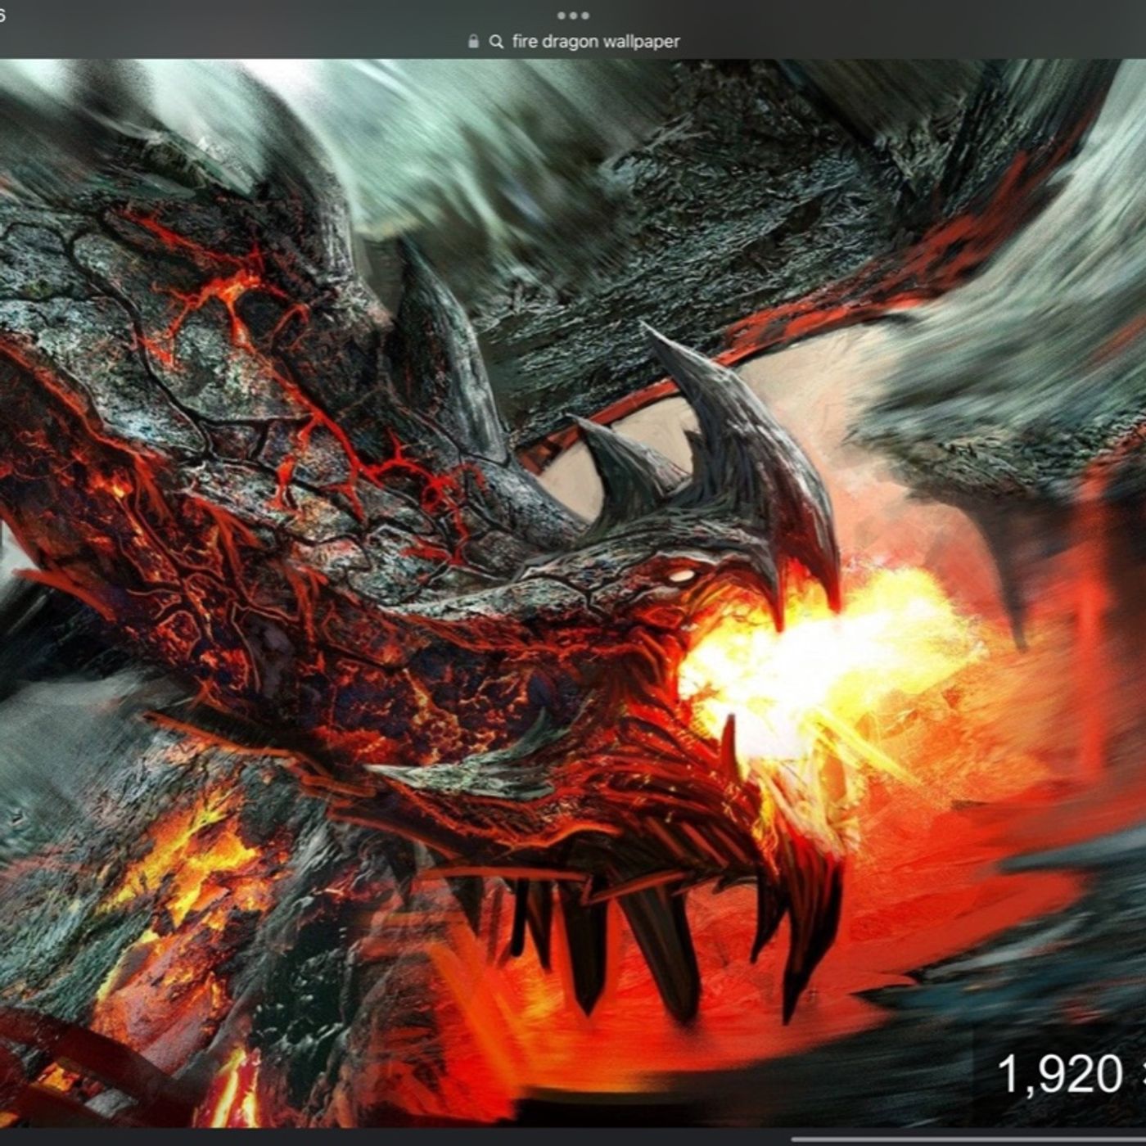Click the lock icon in address bar
The height and width of the screenshot is (1146, 1146).
click(x=473, y=42)
